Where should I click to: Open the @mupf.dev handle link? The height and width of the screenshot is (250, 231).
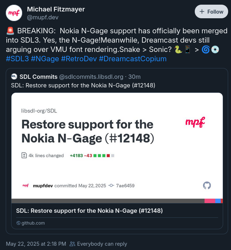(43, 17)
